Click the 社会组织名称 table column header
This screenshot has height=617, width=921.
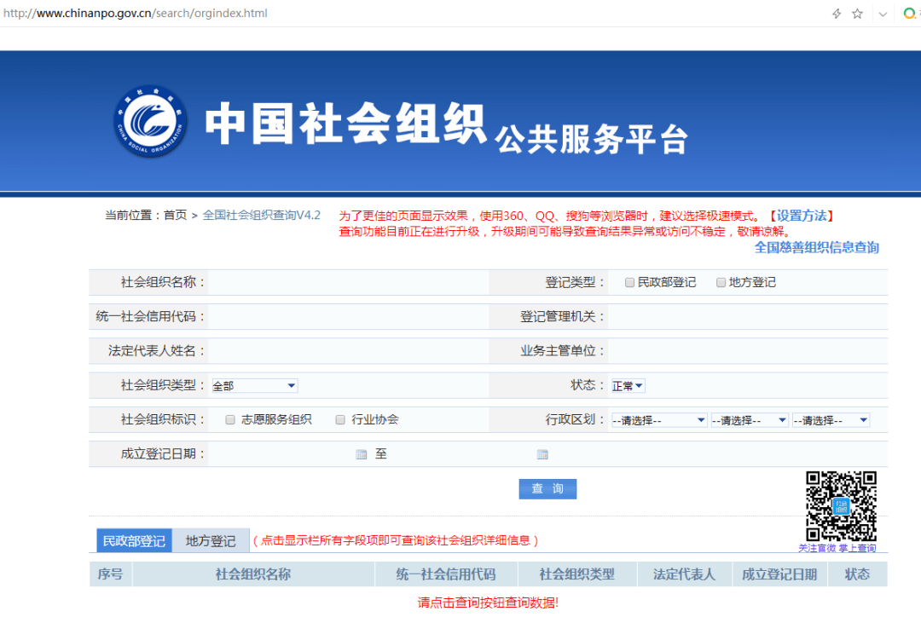tap(253, 574)
